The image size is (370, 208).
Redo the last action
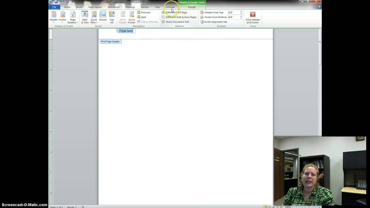point(68,2)
